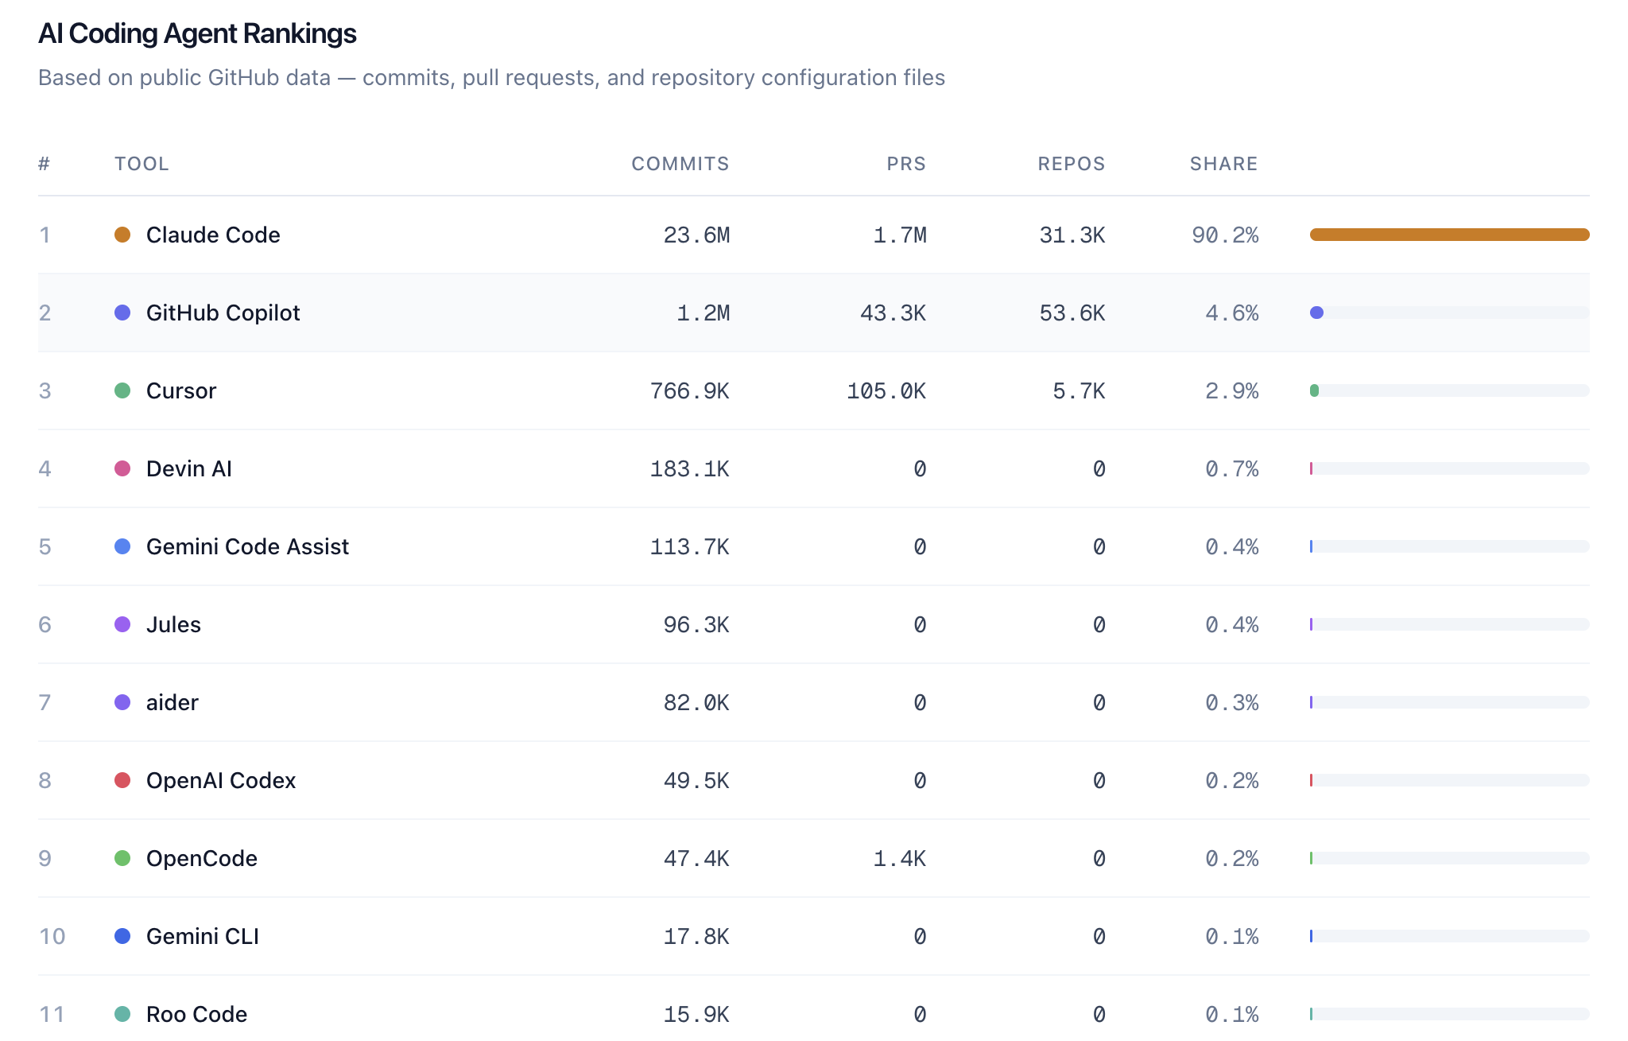This screenshot has width=1628, height=1041.
Task: Click the orange Claude Code share bar
Action: [1449, 235]
